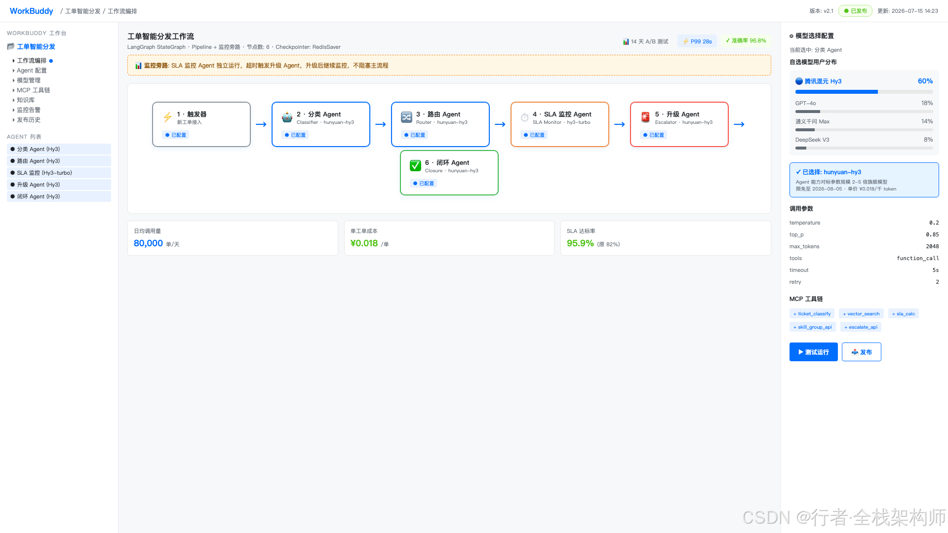Click the blue circle icon beside 腾讯混元 Hy3
The width and height of the screenshot is (948, 533).
coord(799,81)
